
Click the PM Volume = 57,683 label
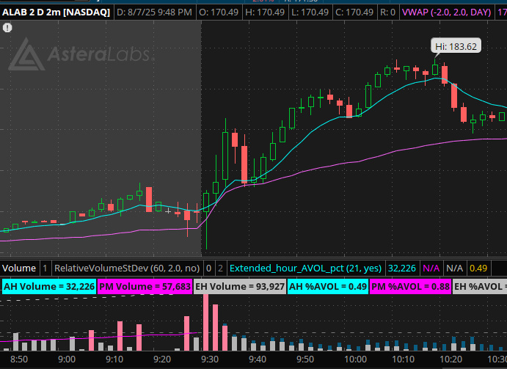pos(145,287)
